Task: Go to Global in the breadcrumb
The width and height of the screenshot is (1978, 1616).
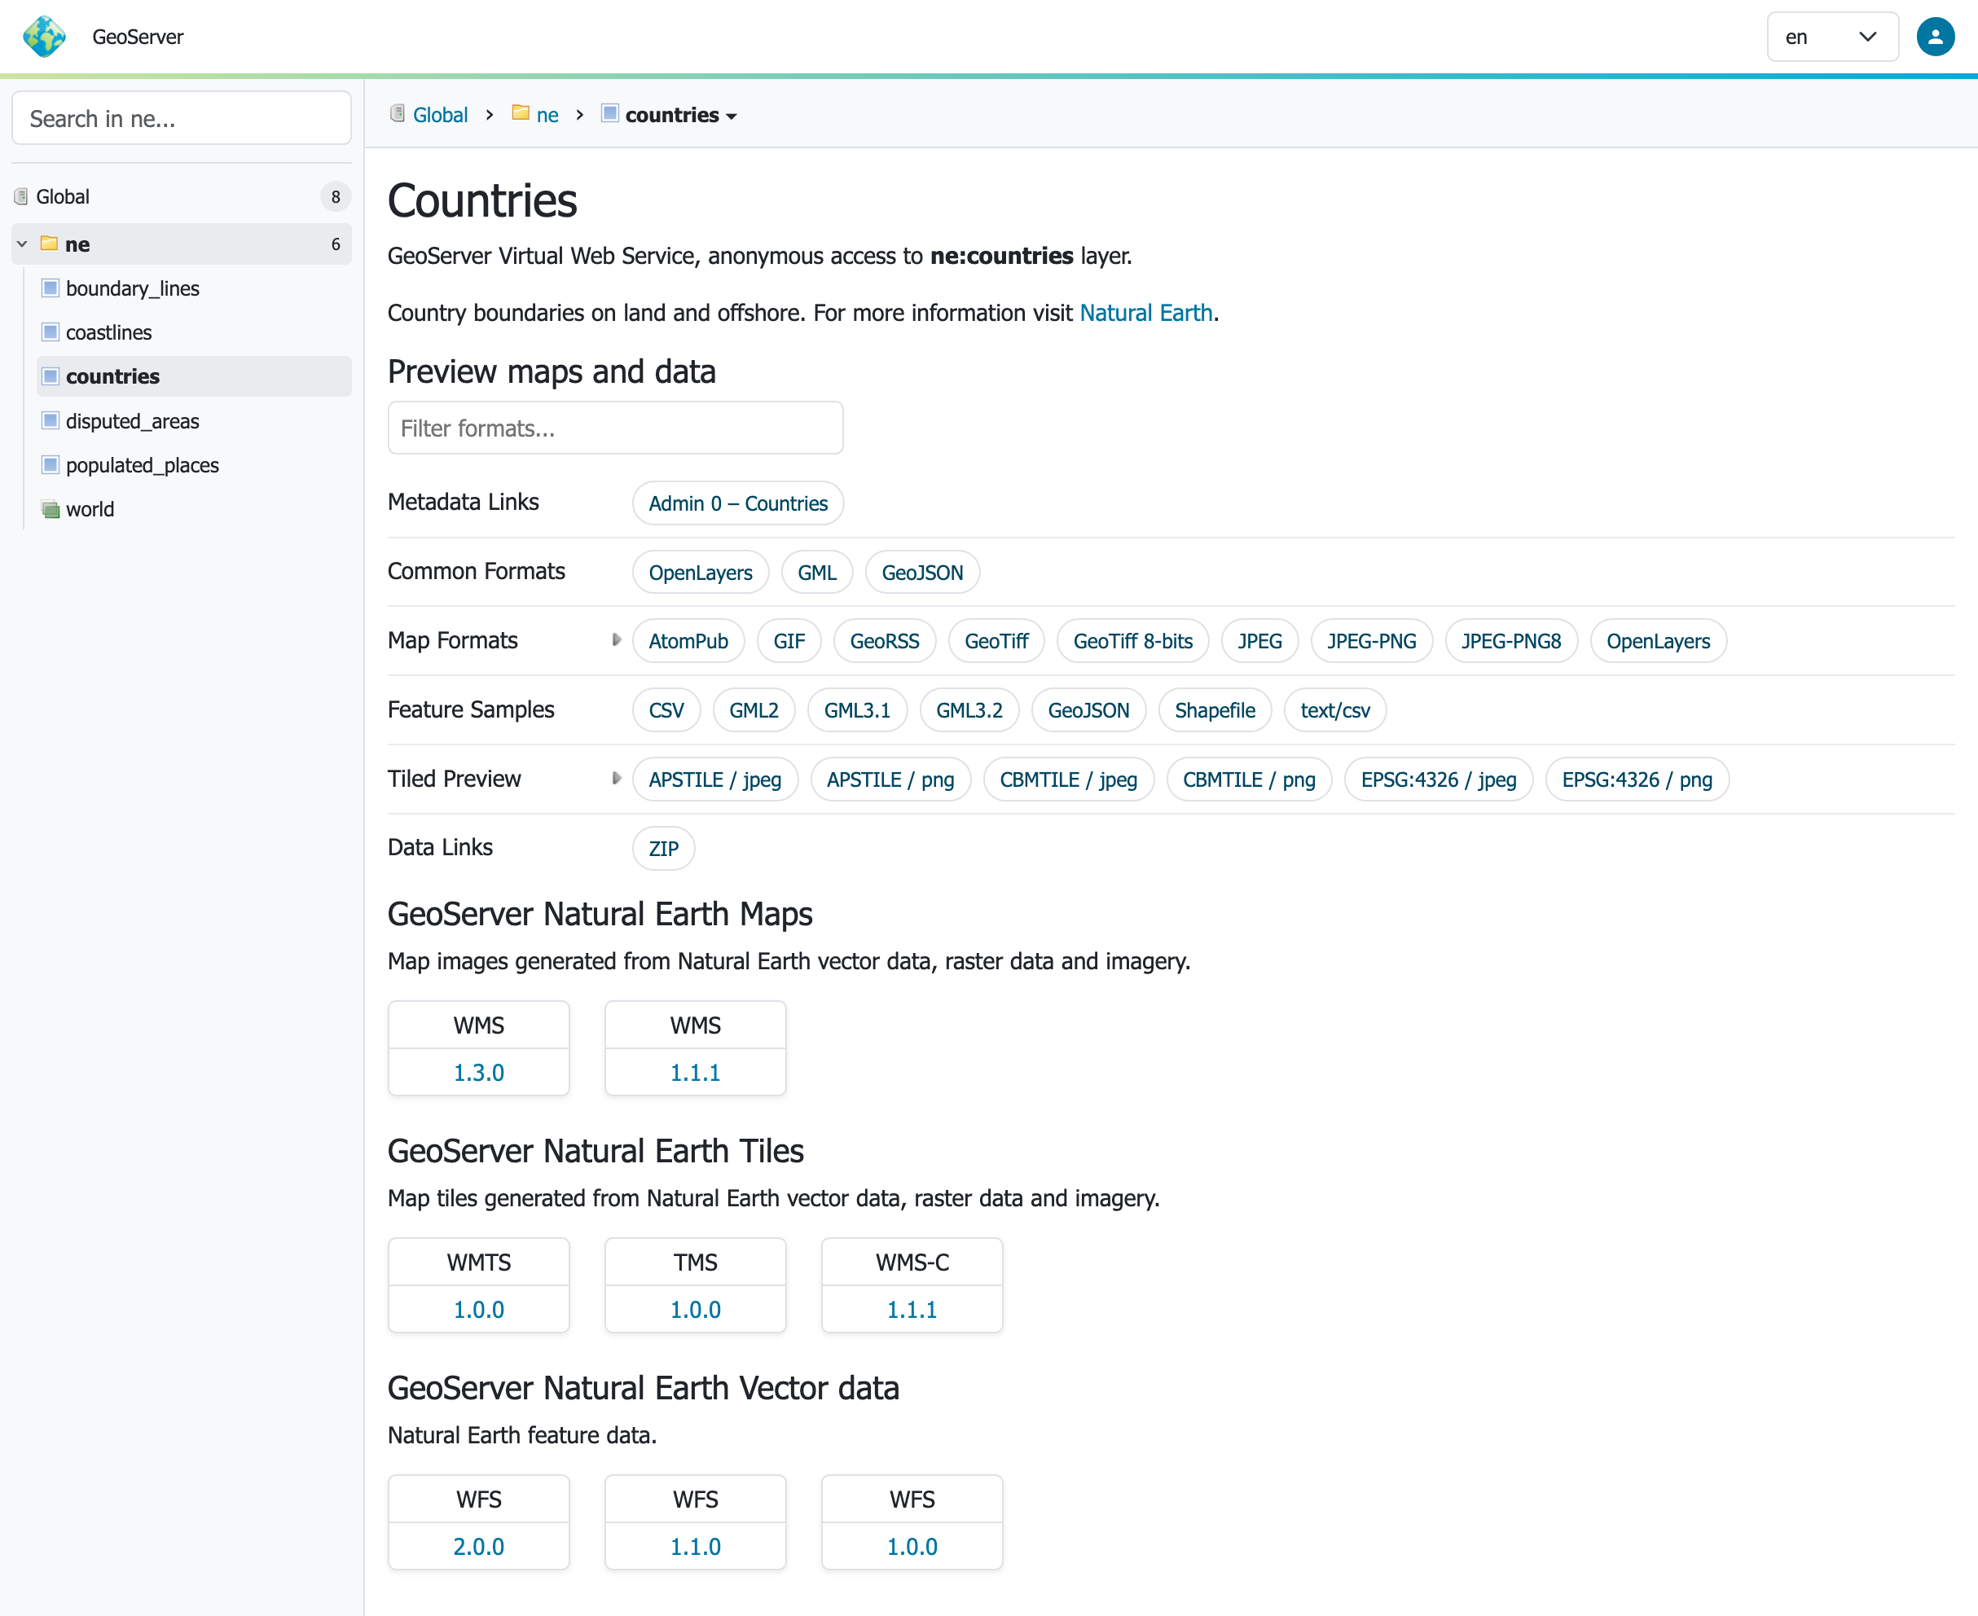Action: [x=440, y=115]
